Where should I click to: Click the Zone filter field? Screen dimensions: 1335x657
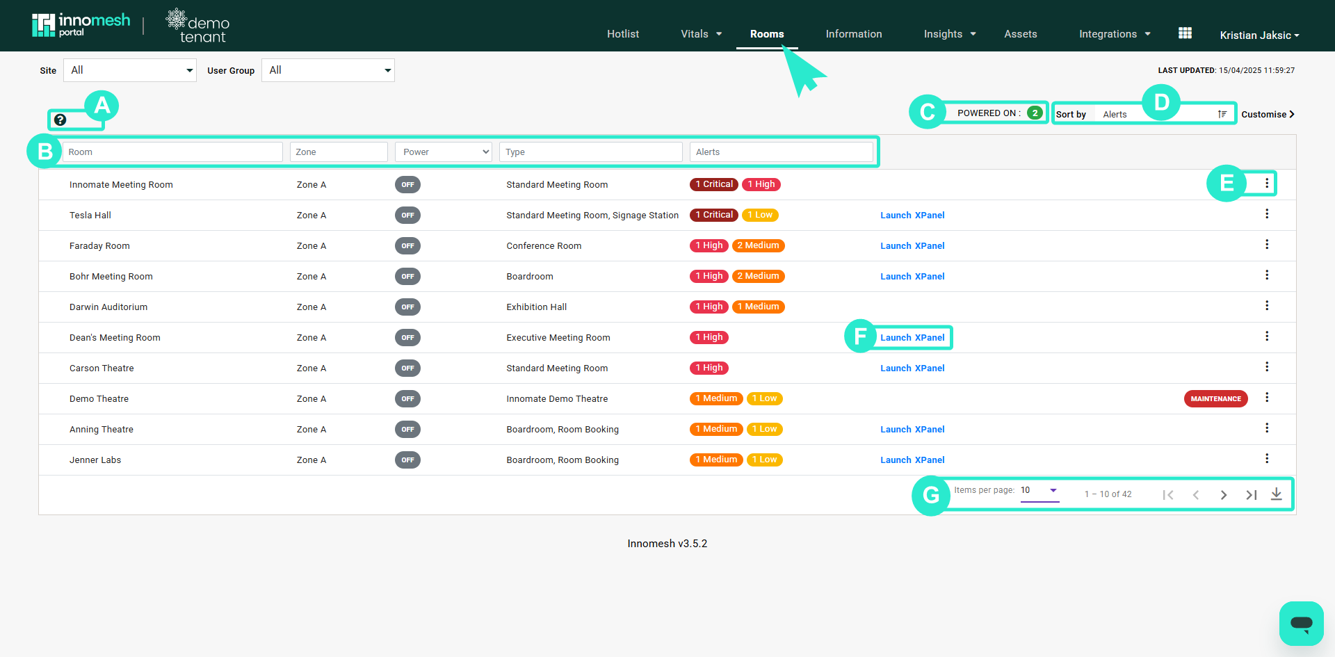pos(339,152)
